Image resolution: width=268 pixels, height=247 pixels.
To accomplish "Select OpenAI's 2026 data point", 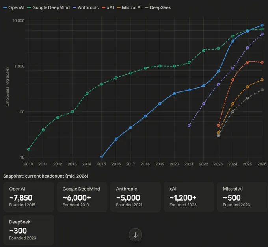I will point(262,25).
